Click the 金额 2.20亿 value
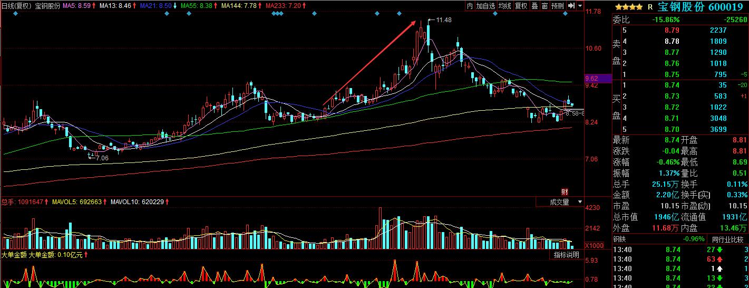Image resolution: width=749 pixels, height=288 pixels. coord(667,195)
